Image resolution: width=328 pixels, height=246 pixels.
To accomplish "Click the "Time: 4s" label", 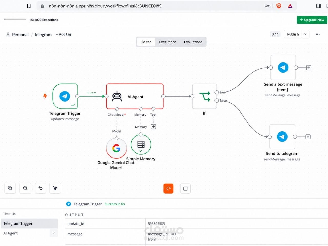I will 9,214.
